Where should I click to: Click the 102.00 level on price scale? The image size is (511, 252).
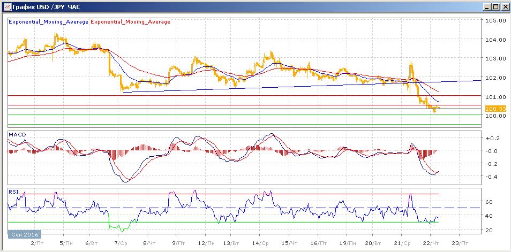(495, 78)
